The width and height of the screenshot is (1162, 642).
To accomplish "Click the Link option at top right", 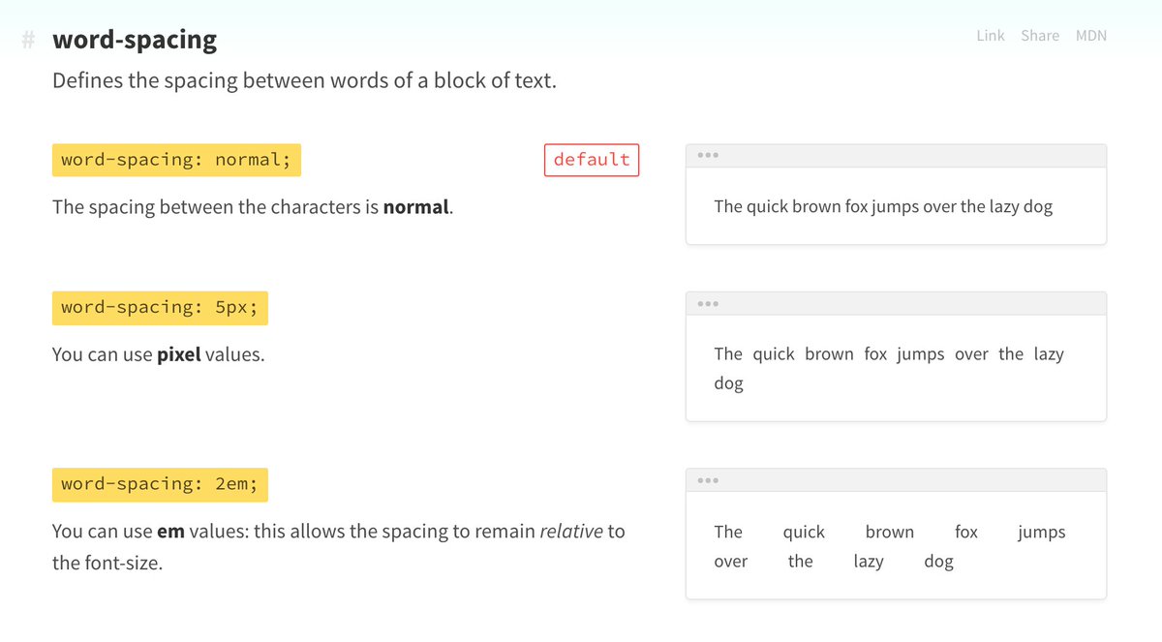I will (x=991, y=36).
